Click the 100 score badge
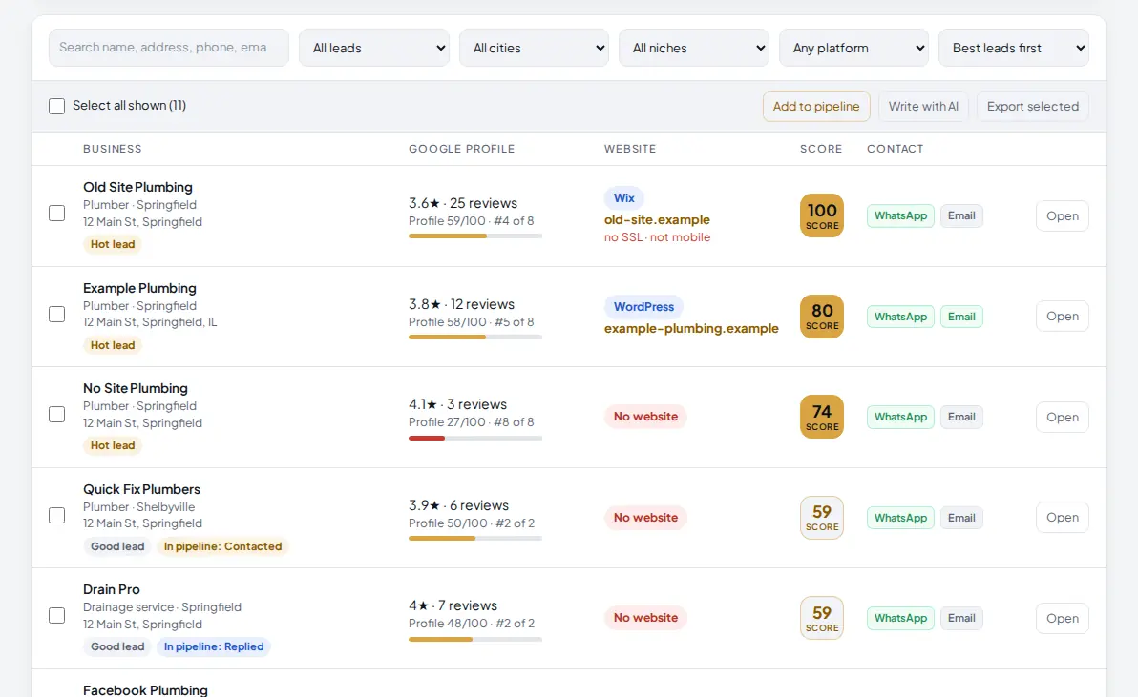This screenshot has height=697, width=1138. point(822,215)
